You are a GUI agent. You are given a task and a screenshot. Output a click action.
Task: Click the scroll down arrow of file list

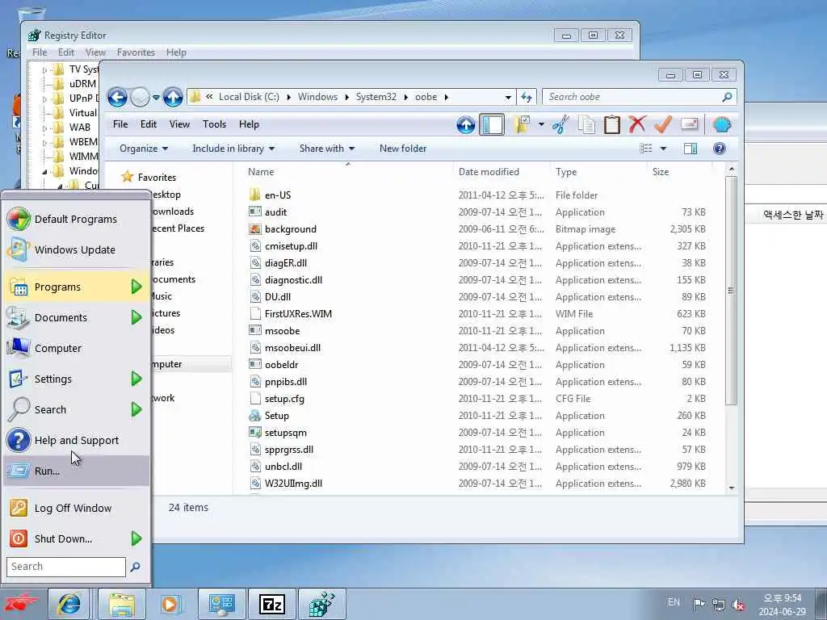731,488
